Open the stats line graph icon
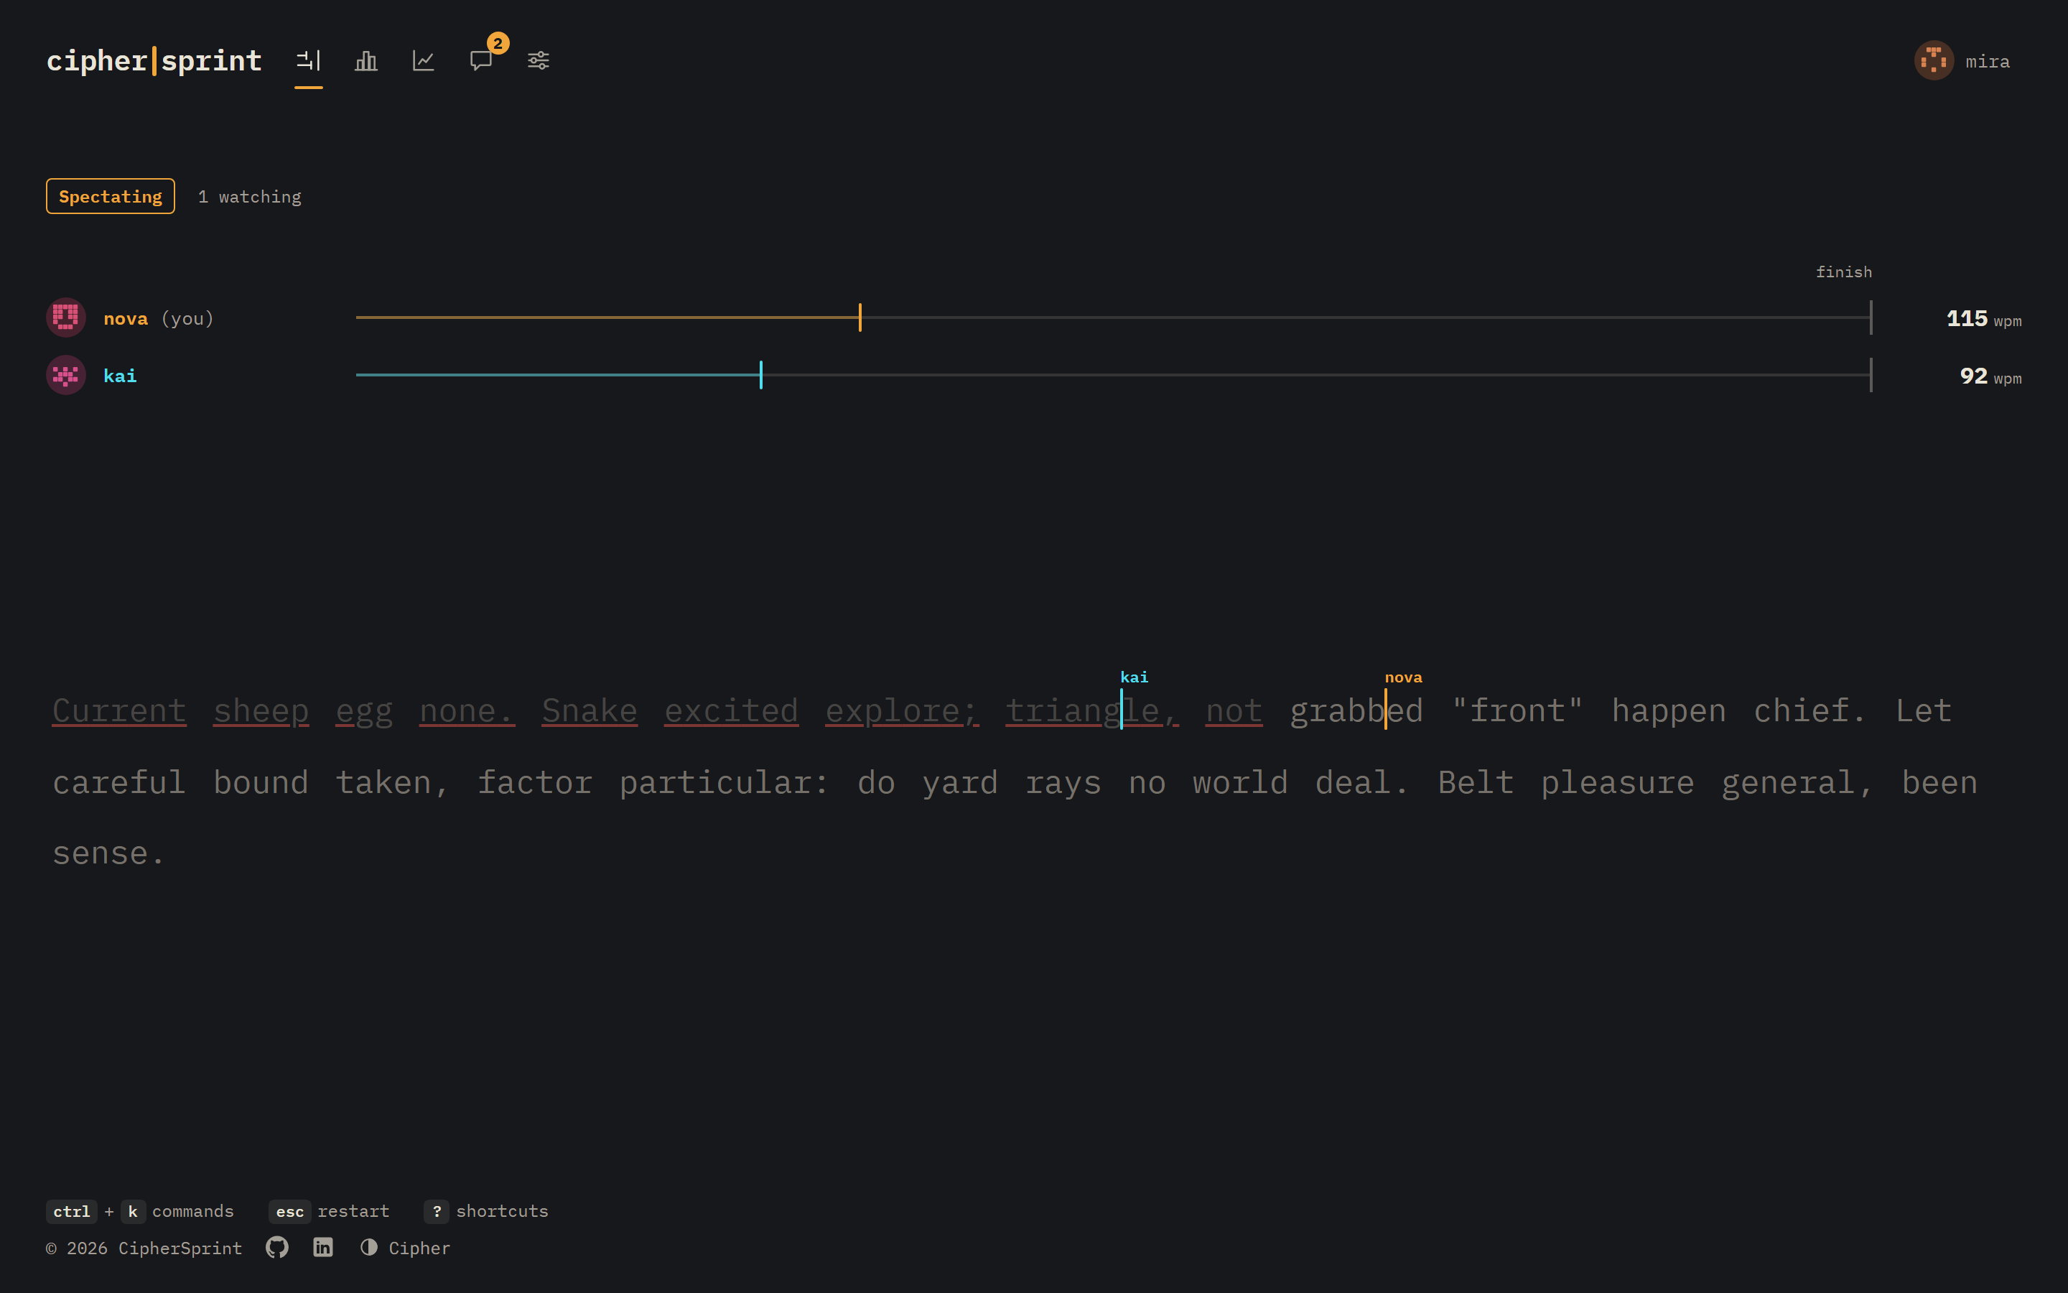This screenshot has height=1293, width=2068. pyautogui.click(x=423, y=61)
